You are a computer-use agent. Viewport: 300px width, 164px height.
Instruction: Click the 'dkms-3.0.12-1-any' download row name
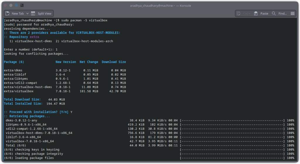pos(21,121)
